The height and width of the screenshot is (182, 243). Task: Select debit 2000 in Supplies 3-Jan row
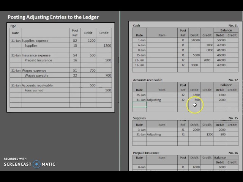point(194,130)
